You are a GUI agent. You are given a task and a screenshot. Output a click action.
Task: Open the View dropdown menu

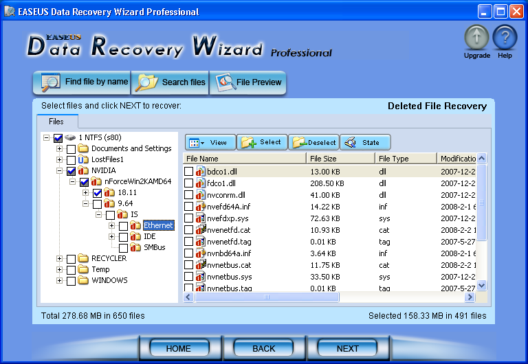209,143
